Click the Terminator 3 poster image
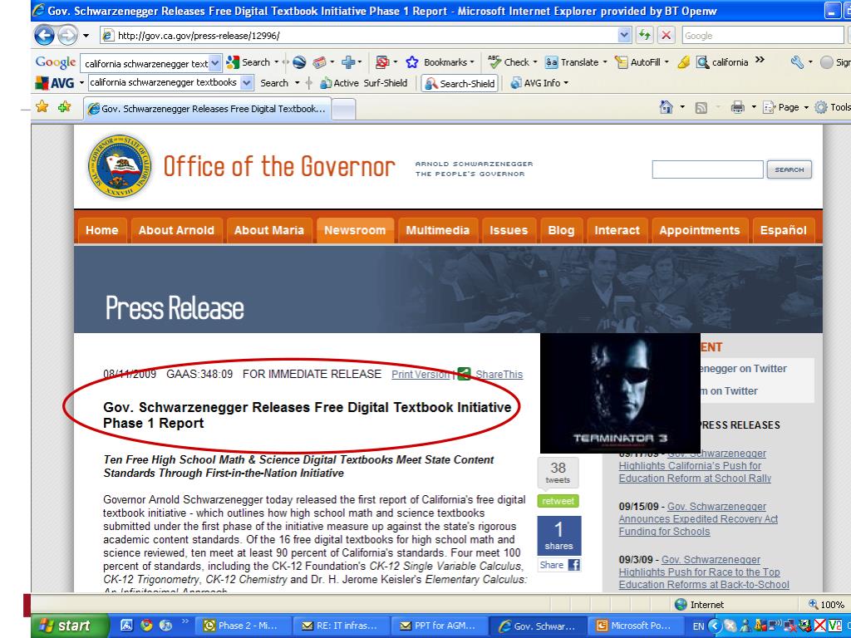Viewport: 851px width, 638px height. point(620,393)
